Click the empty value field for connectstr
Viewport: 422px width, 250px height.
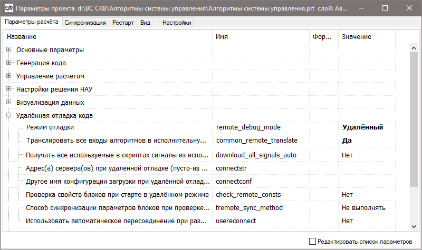[x=366, y=168]
